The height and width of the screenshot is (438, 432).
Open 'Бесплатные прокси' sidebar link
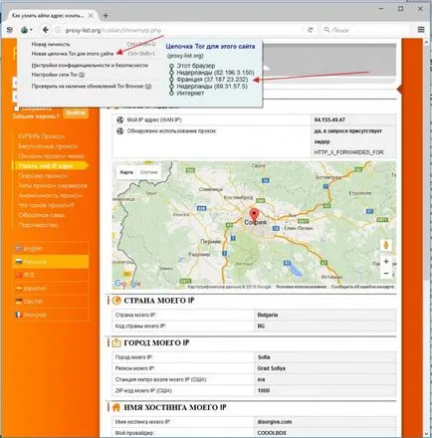pos(48,146)
